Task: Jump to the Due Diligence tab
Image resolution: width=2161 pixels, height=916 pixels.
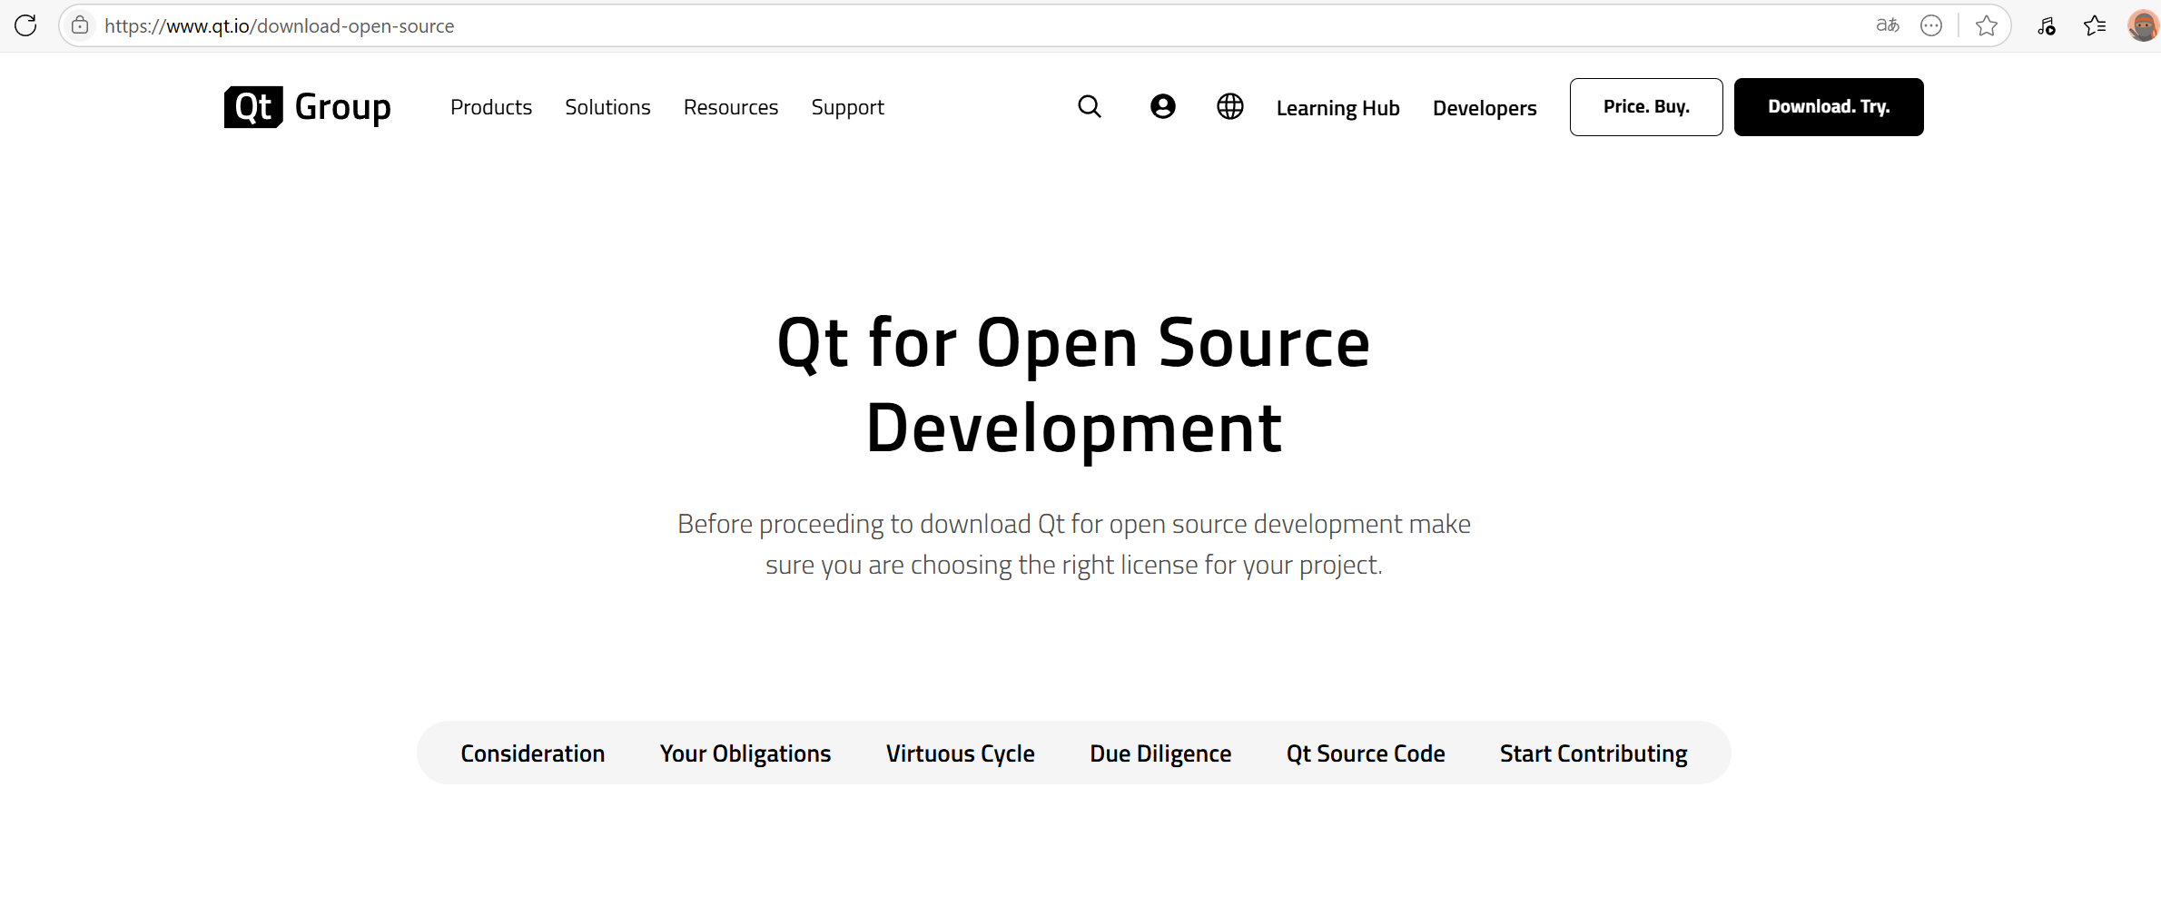Action: [1160, 753]
